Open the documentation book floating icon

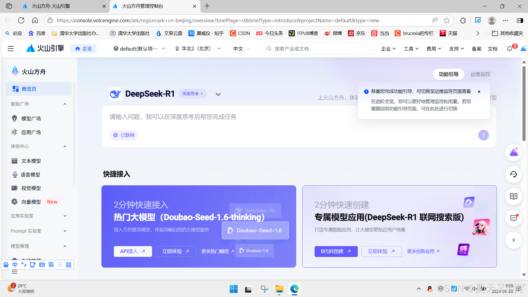tap(513, 196)
